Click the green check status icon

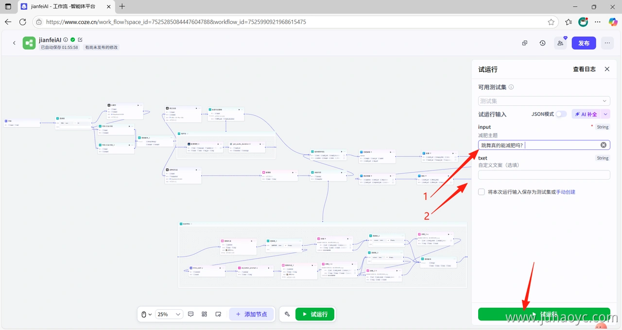pos(73,40)
